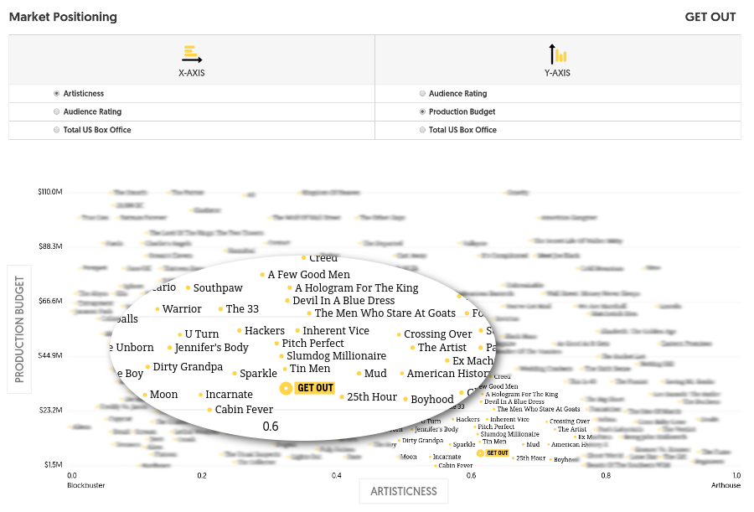The width and height of the screenshot is (754, 512).
Task: Select Artisticness radio for X-axis
Action: click(56, 93)
